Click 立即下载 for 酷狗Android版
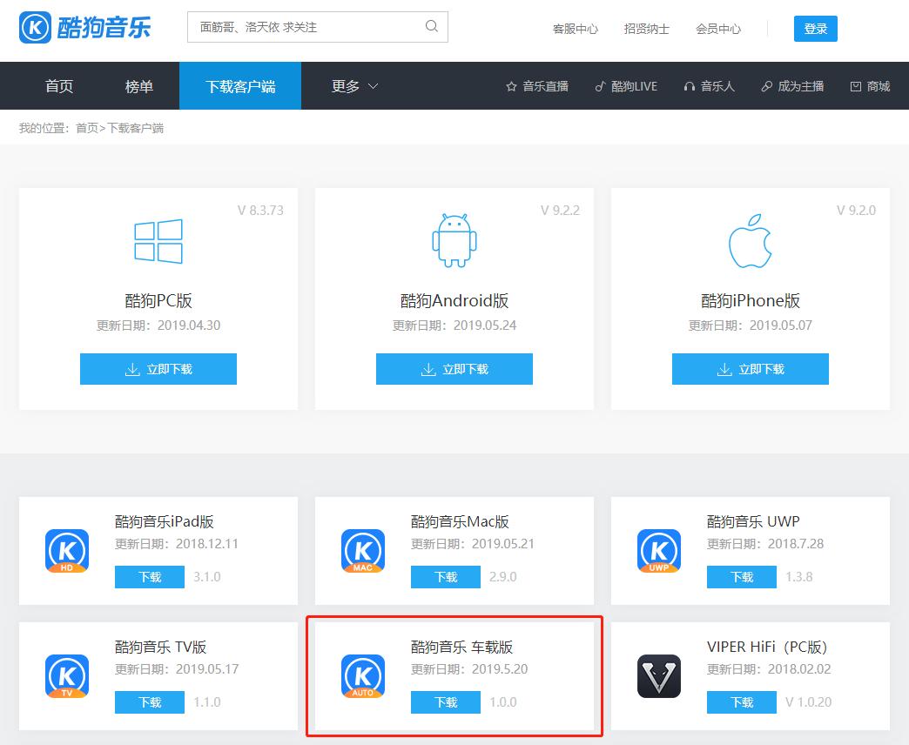Screen dimensions: 909x745 (454, 368)
